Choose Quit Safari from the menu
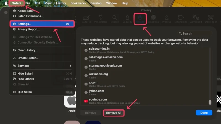The width and height of the screenshot is (221, 124). tap(25, 92)
